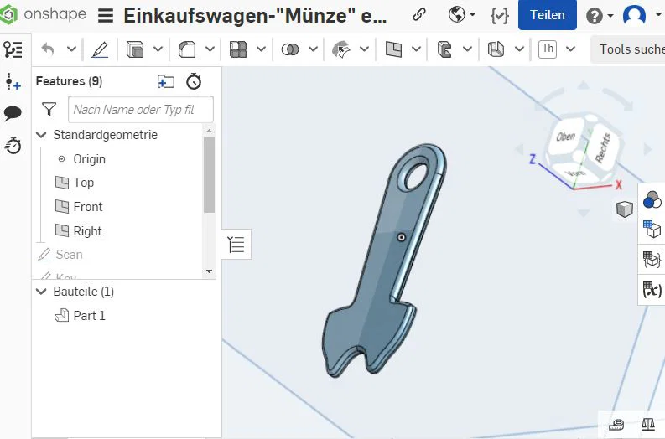Copy the document link via chain icon
Screen dimensions: 665x439
click(419, 15)
